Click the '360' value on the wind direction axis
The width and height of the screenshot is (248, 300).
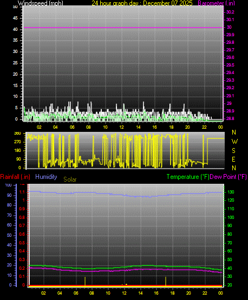17,133
